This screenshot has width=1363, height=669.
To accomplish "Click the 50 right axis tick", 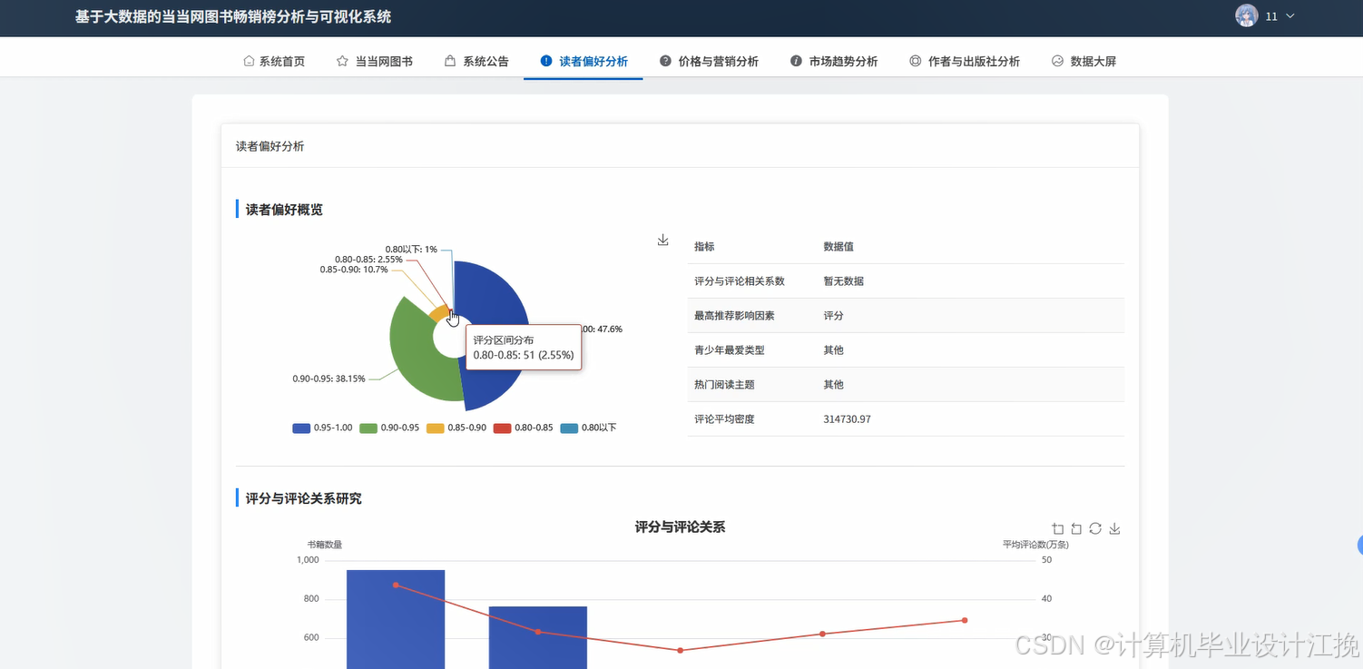I will (1046, 560).
